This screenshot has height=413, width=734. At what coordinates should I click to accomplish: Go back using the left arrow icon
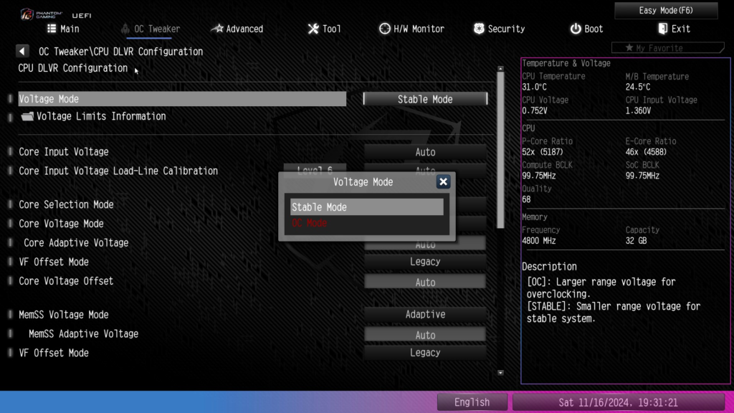22,51
